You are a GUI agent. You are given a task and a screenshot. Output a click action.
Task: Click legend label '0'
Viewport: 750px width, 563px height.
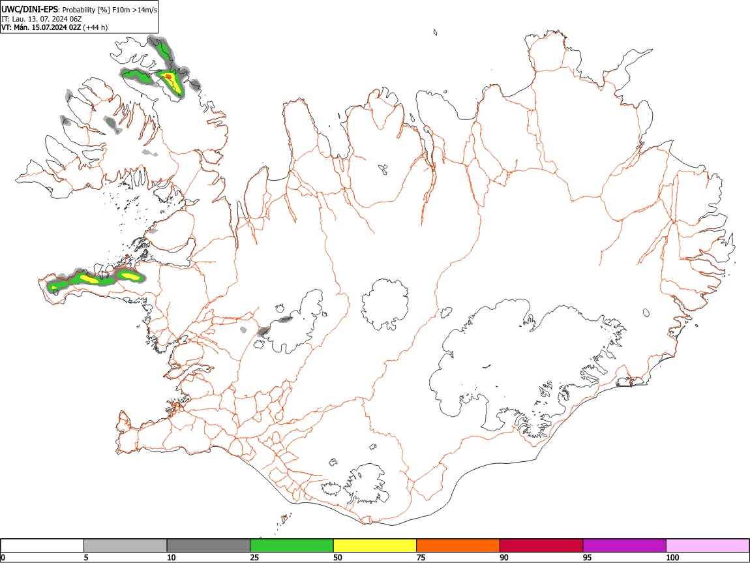(3, 557)
